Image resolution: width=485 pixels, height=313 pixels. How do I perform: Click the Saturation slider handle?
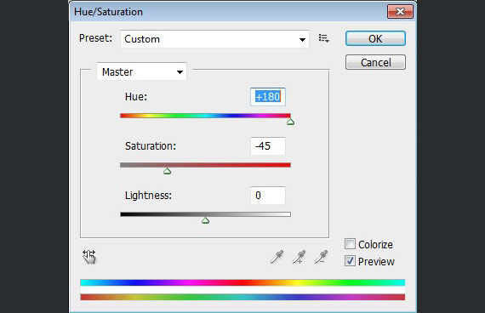click(167, 171)
